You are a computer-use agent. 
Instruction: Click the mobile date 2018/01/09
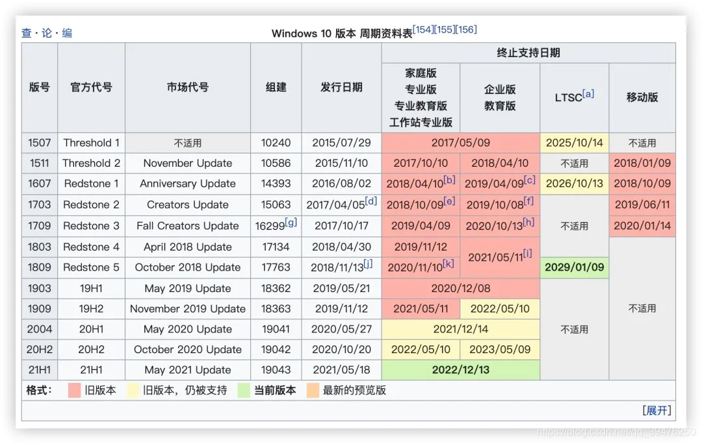[x=642, y=163]
